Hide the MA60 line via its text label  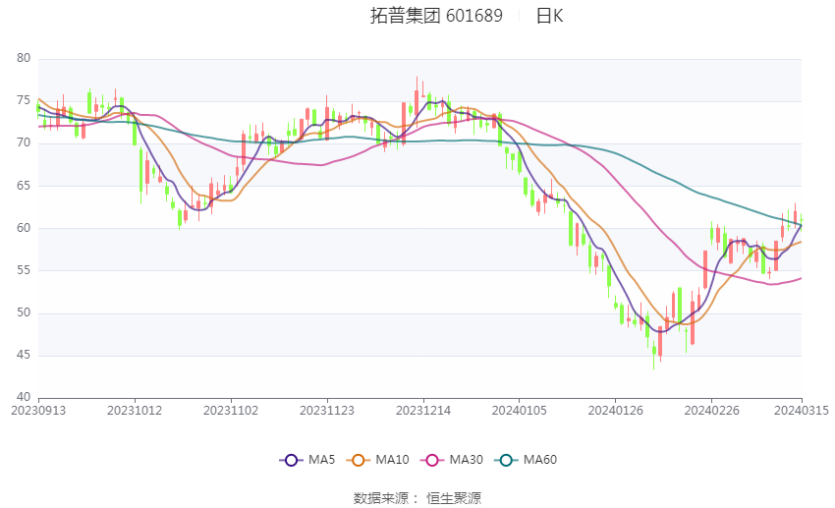click(540, 459)
